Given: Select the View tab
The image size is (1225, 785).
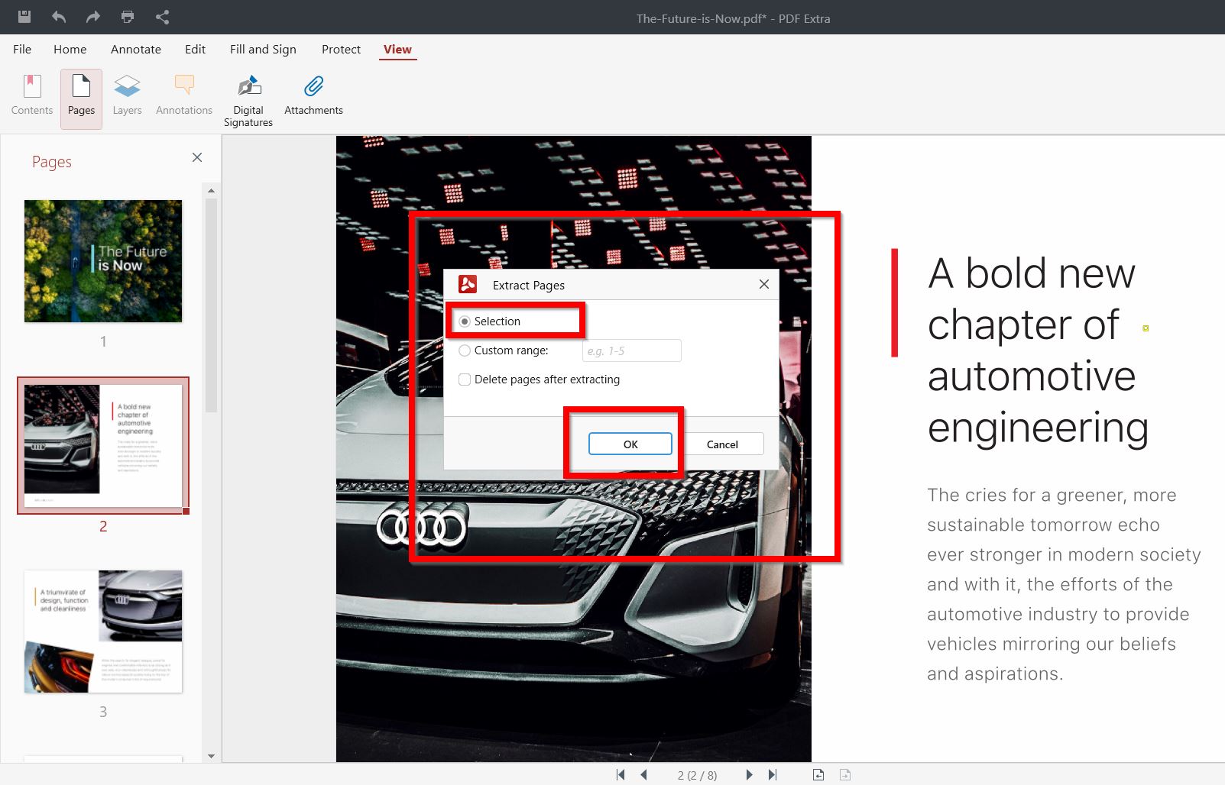Looking at the screenshot, I should tap(397, 49).
